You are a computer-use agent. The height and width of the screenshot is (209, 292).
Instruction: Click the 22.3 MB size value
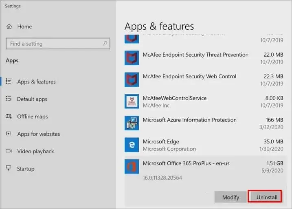(x=273, y=76)
